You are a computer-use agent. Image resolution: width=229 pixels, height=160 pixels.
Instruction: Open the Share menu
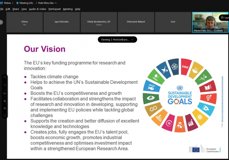tap(16, 9)
